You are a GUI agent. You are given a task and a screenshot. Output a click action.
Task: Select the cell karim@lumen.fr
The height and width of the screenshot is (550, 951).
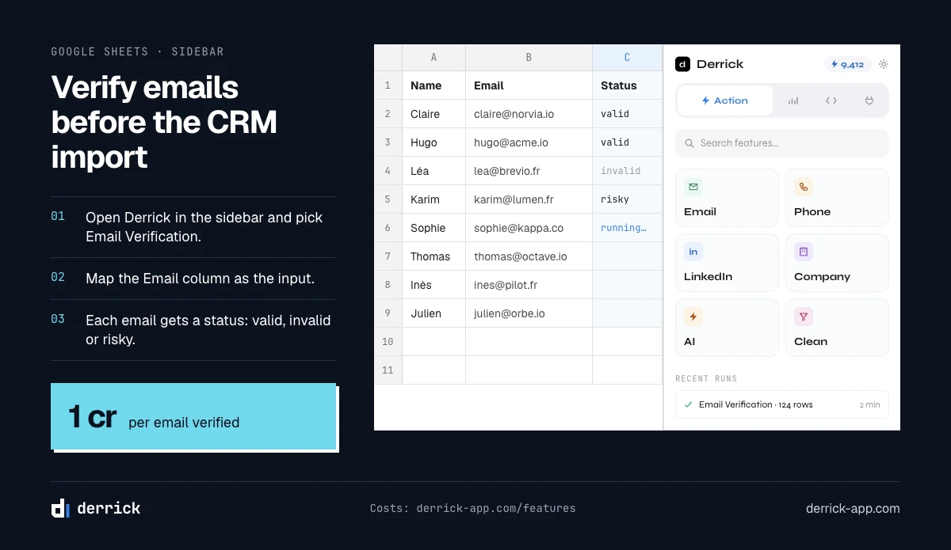click(529, 199)
